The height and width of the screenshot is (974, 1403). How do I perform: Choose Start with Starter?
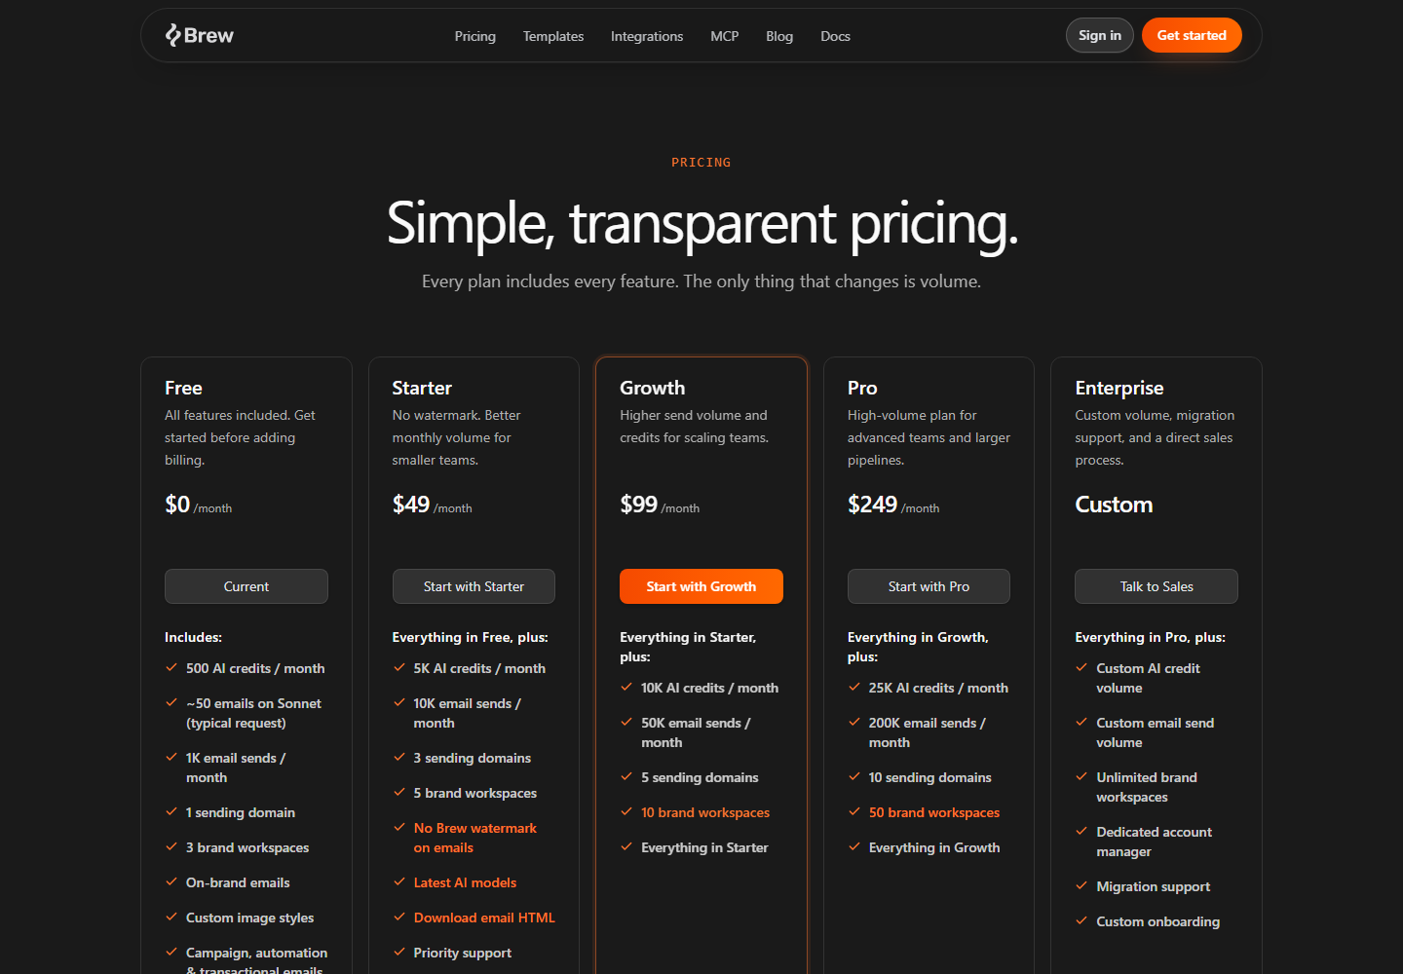pyautogui.click(x=474, y=586)
